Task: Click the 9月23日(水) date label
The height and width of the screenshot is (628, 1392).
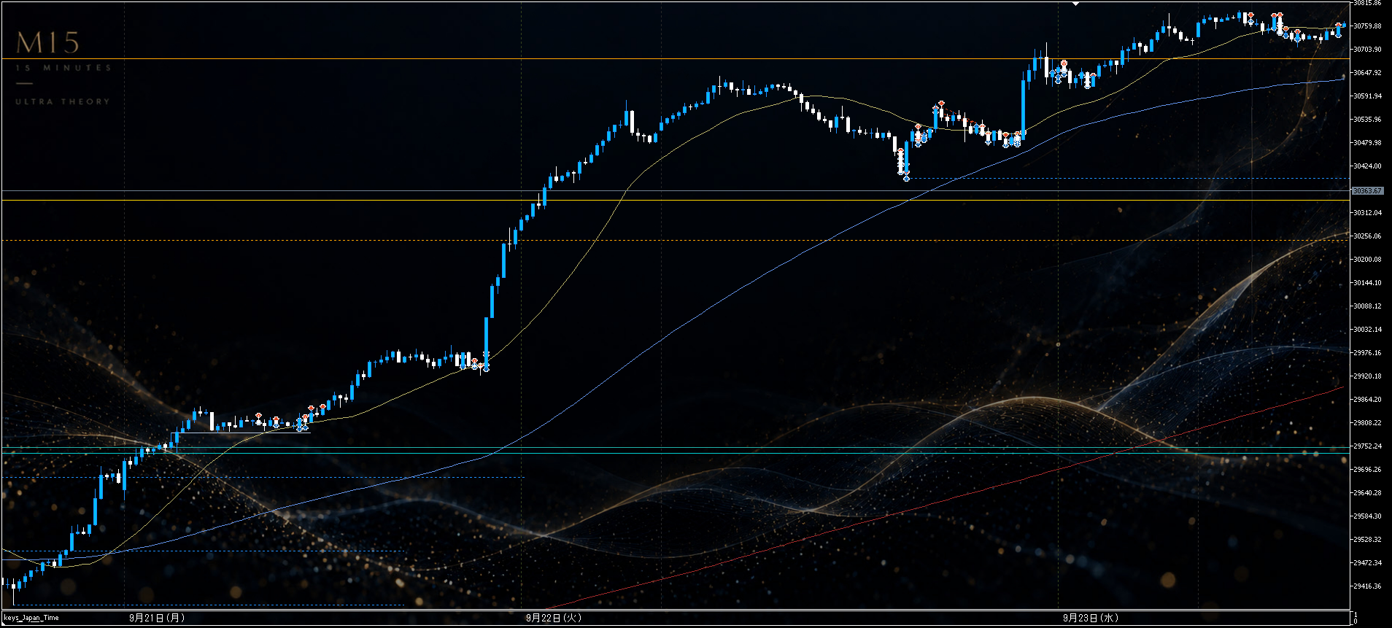Action: (x=1091, y=618)
